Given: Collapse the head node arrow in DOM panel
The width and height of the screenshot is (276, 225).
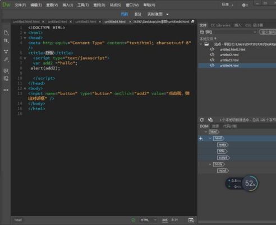Looking at the screenshot, I should click(210, 138).
